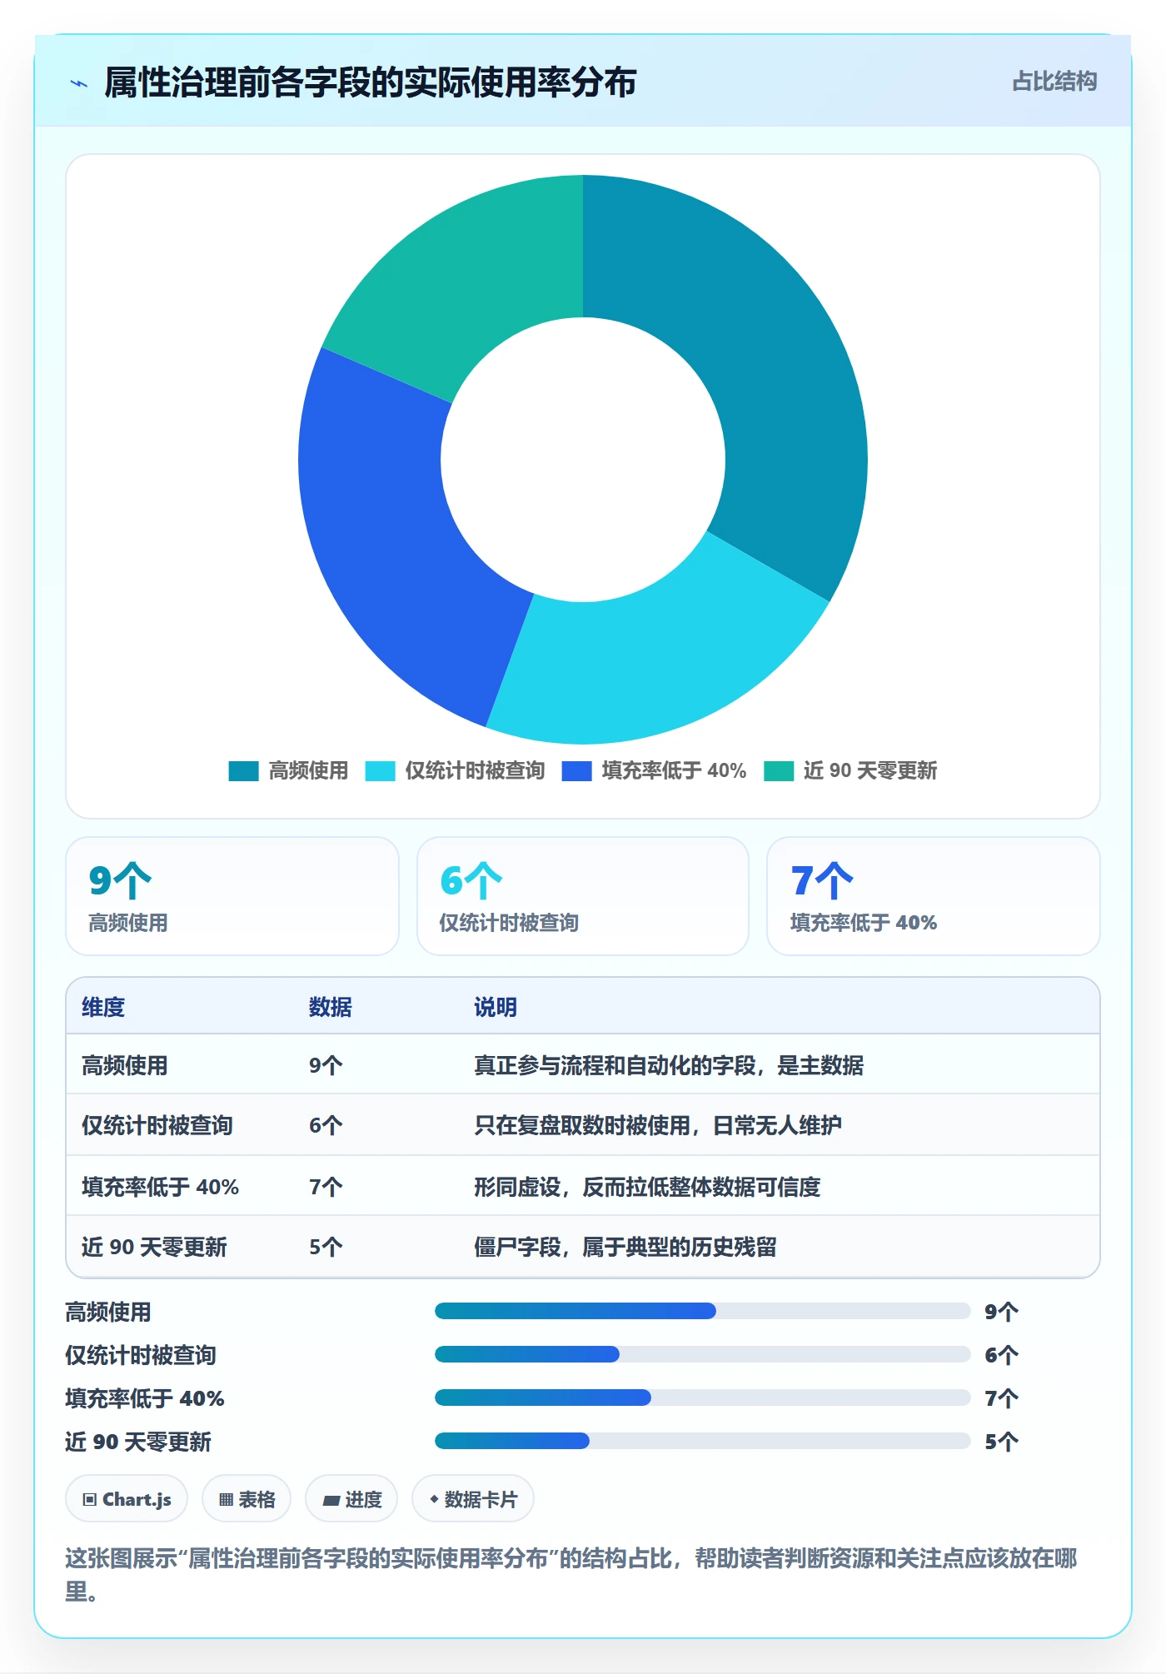Click the 9个 value beside the progress bar

point(1001,1312)
